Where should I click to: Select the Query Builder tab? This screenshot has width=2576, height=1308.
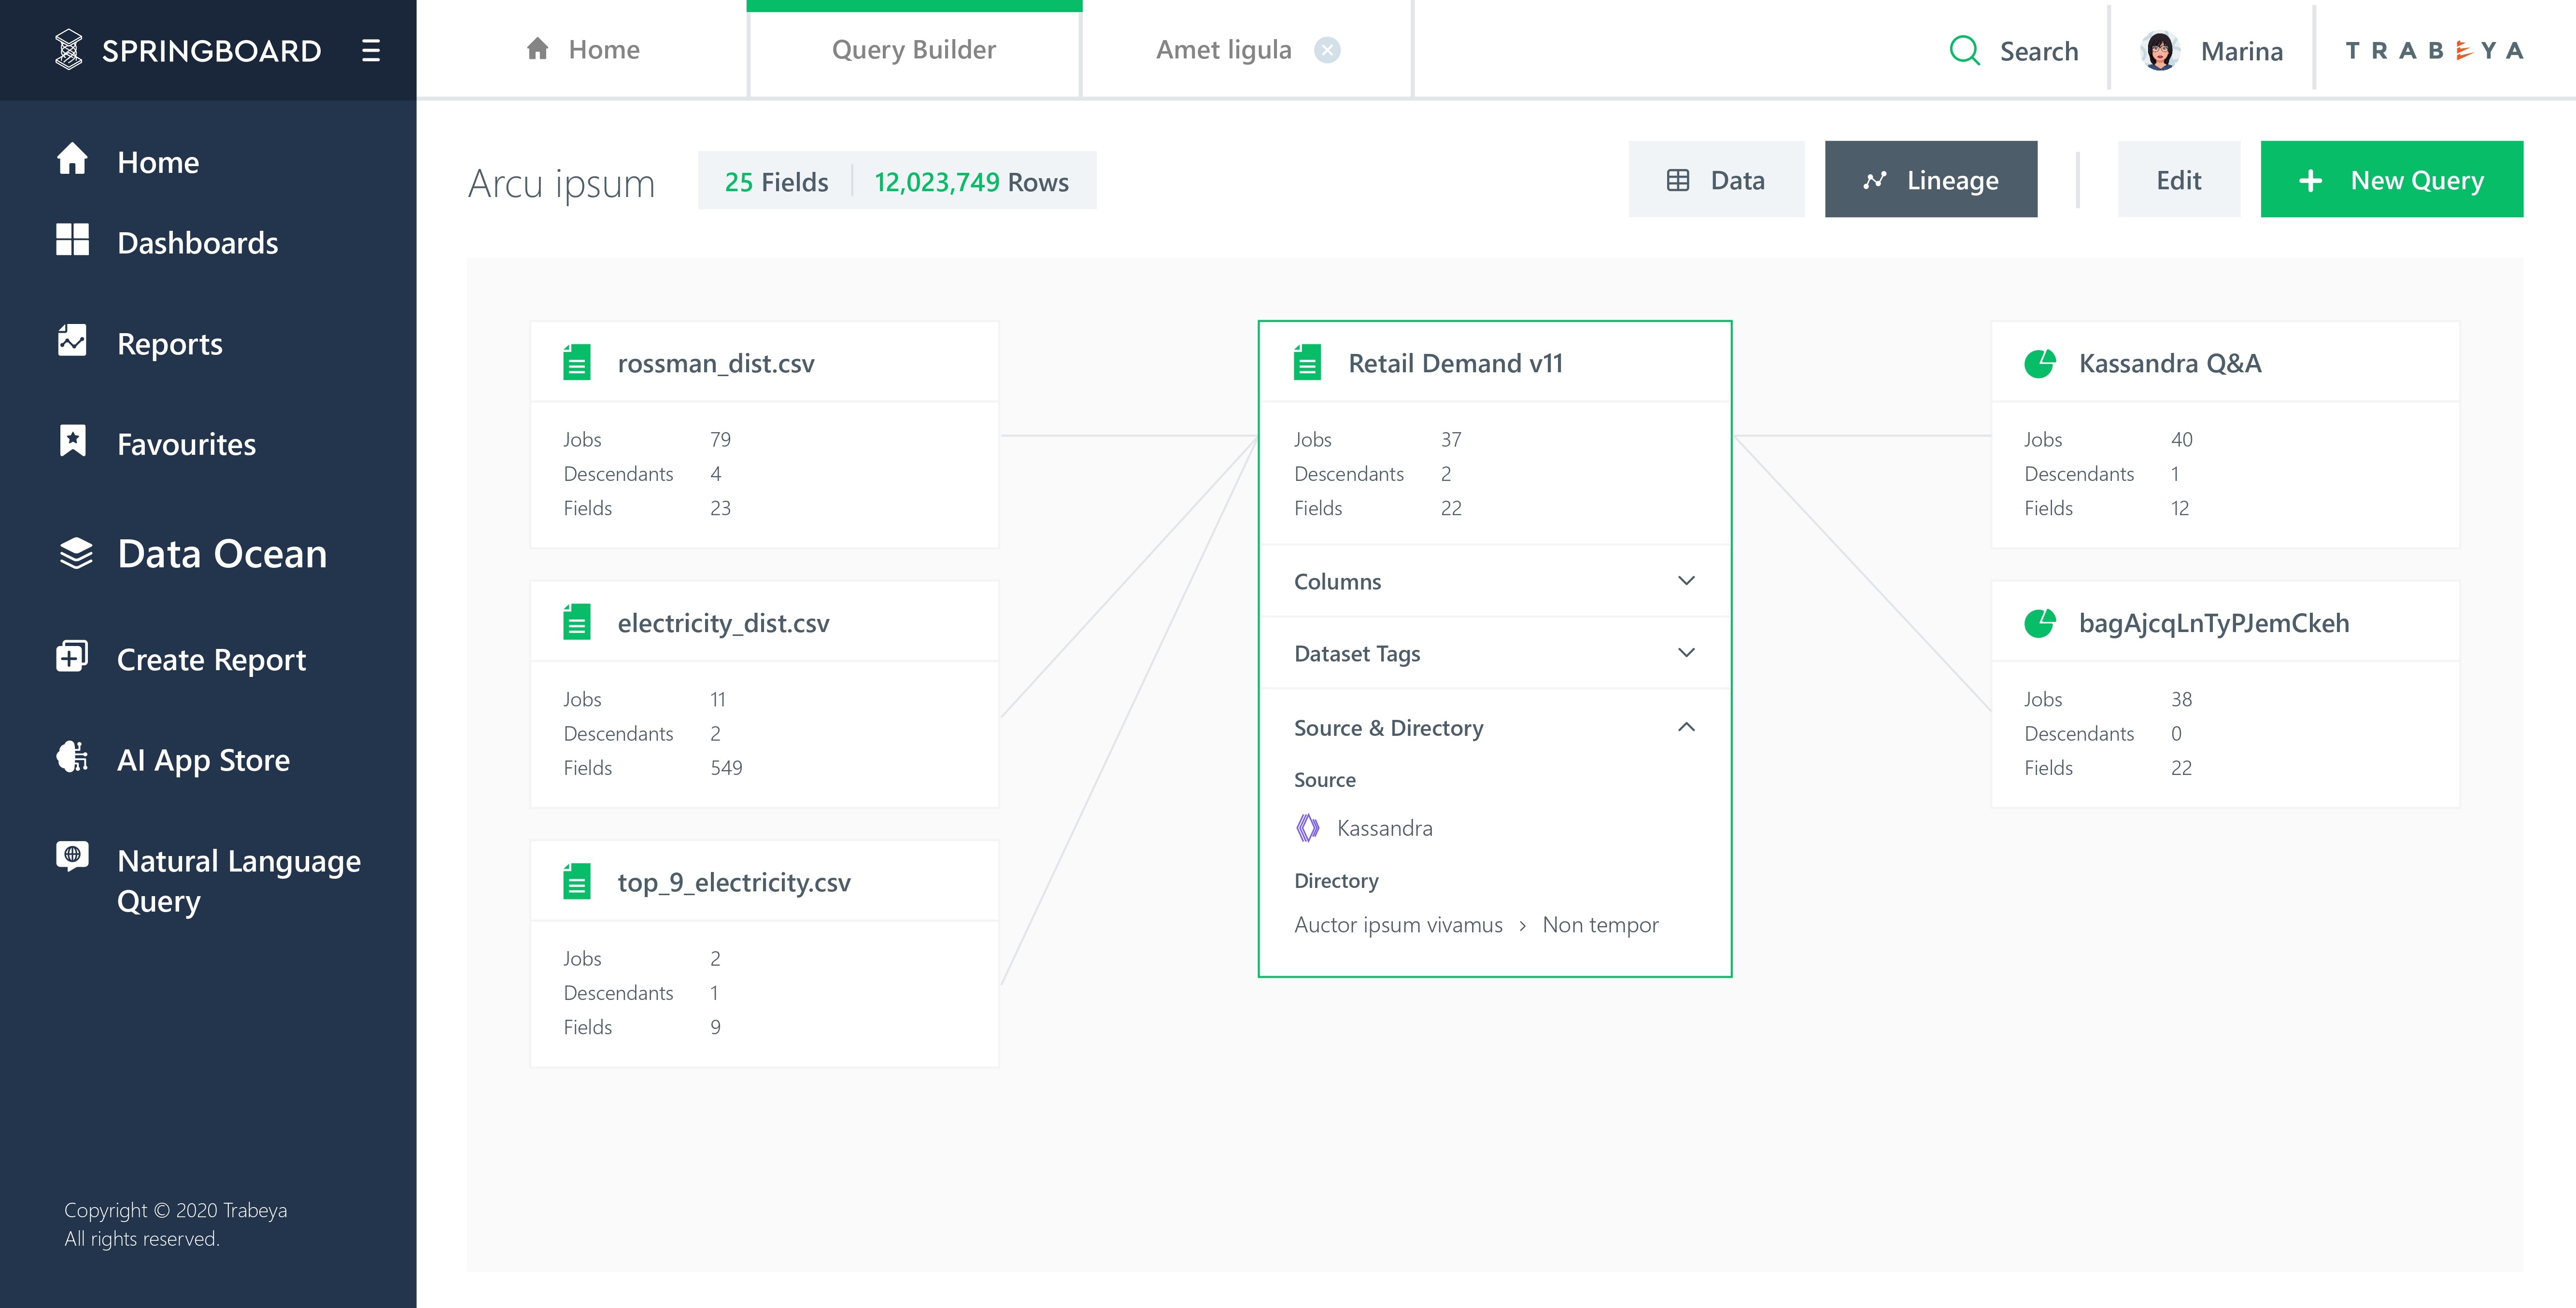pyautogui.click(x=914, y=49)
